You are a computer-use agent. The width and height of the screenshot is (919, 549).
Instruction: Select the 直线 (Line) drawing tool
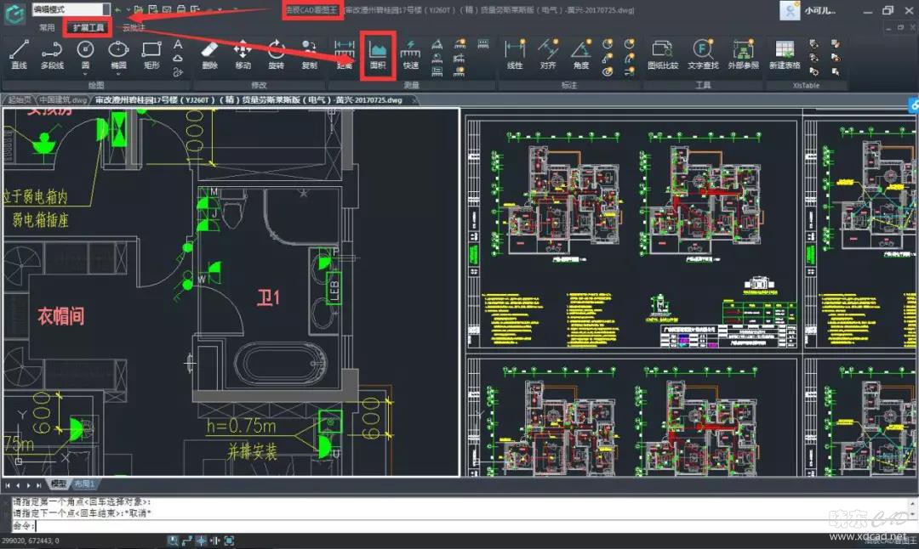pyautogui.click(x=19, y=54)
